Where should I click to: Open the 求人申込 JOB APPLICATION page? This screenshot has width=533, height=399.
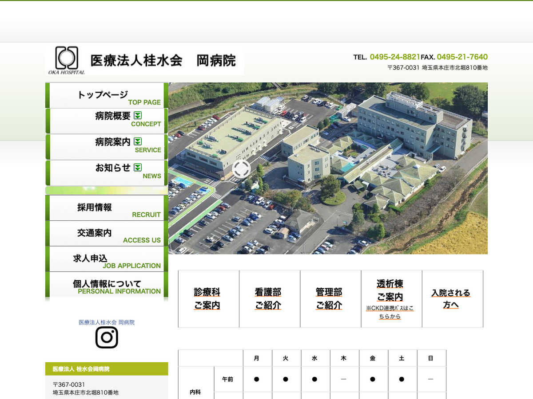[107, 259]
